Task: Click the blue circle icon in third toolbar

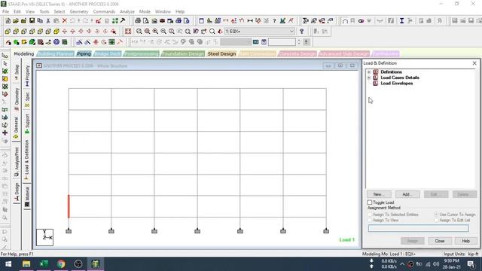Action: coord(56,42)
